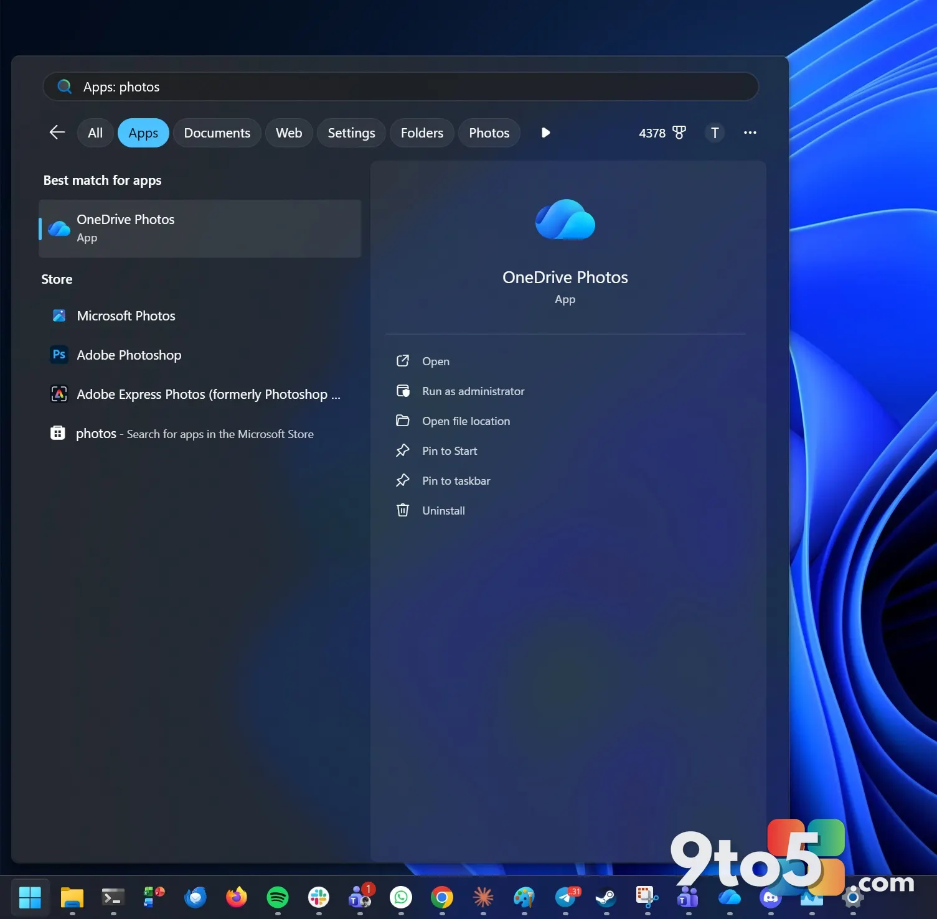Open the T account avatar
Screen dimensions: 937x919
click(x=715, y=133)
